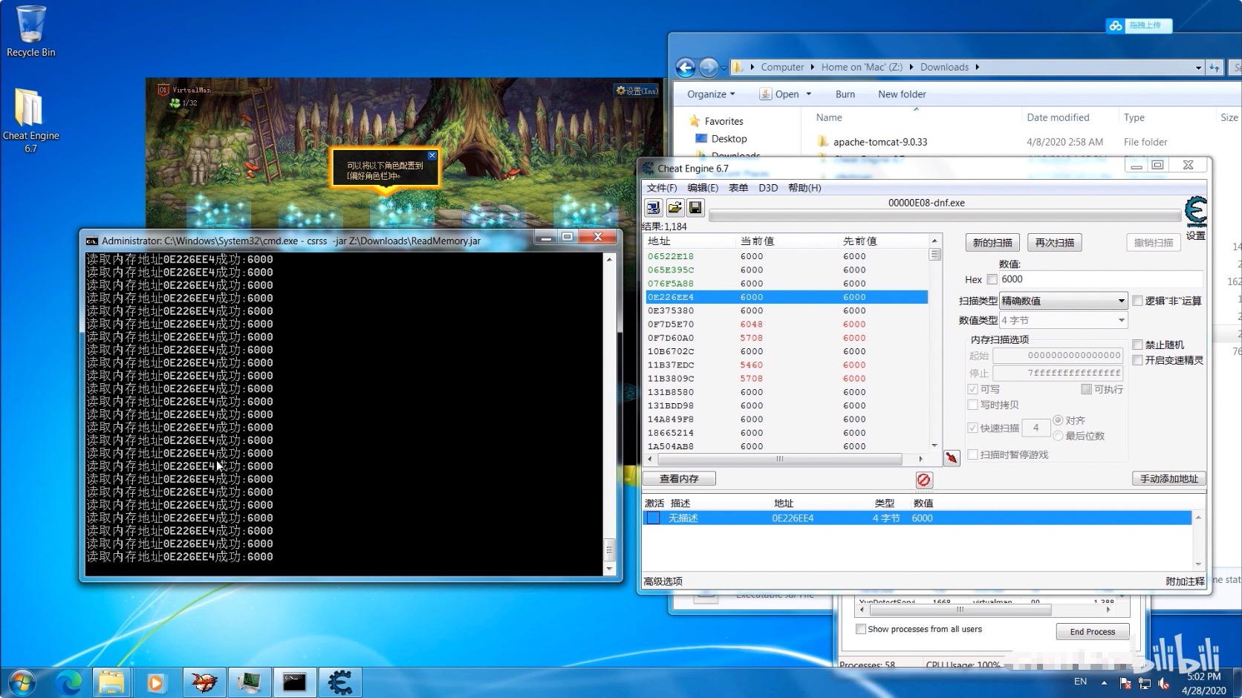Open Windows Media Player from the taskbar
Image resolution: width=1242 pixels, height=698 pixels.
tap(157, 682)
